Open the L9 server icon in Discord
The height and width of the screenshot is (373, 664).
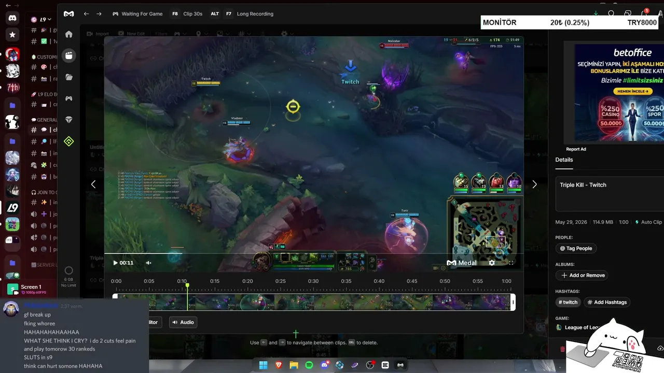pyautogui.click(x=12, y=207)
